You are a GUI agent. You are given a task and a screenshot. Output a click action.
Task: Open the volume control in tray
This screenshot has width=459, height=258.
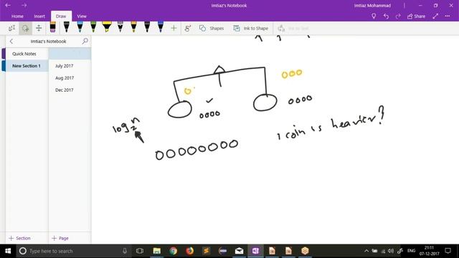(x=391, y=251)
